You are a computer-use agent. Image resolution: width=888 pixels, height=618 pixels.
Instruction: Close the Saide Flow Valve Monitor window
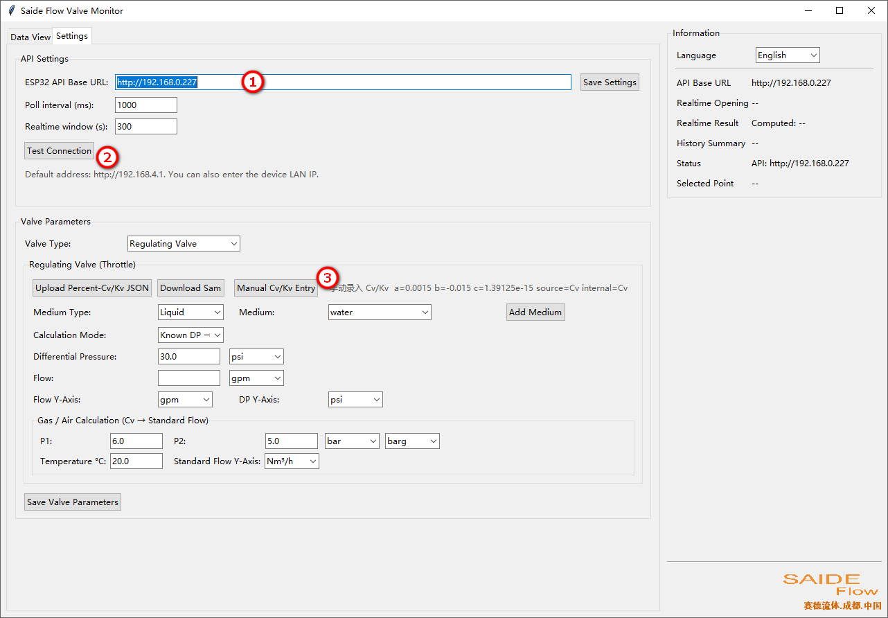point(871,10)
